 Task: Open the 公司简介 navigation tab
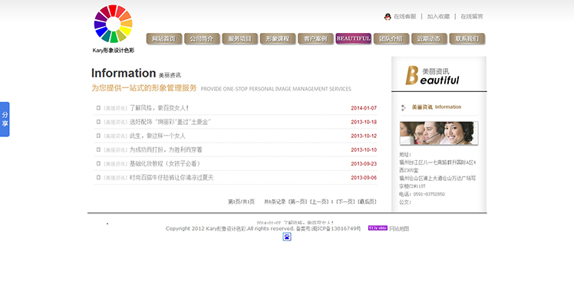click(202, 39)
